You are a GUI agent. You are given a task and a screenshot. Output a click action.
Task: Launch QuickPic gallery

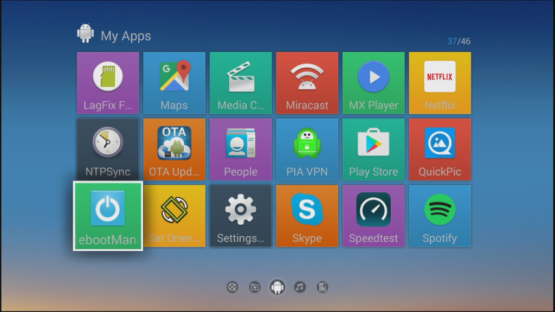click(440, 149)
